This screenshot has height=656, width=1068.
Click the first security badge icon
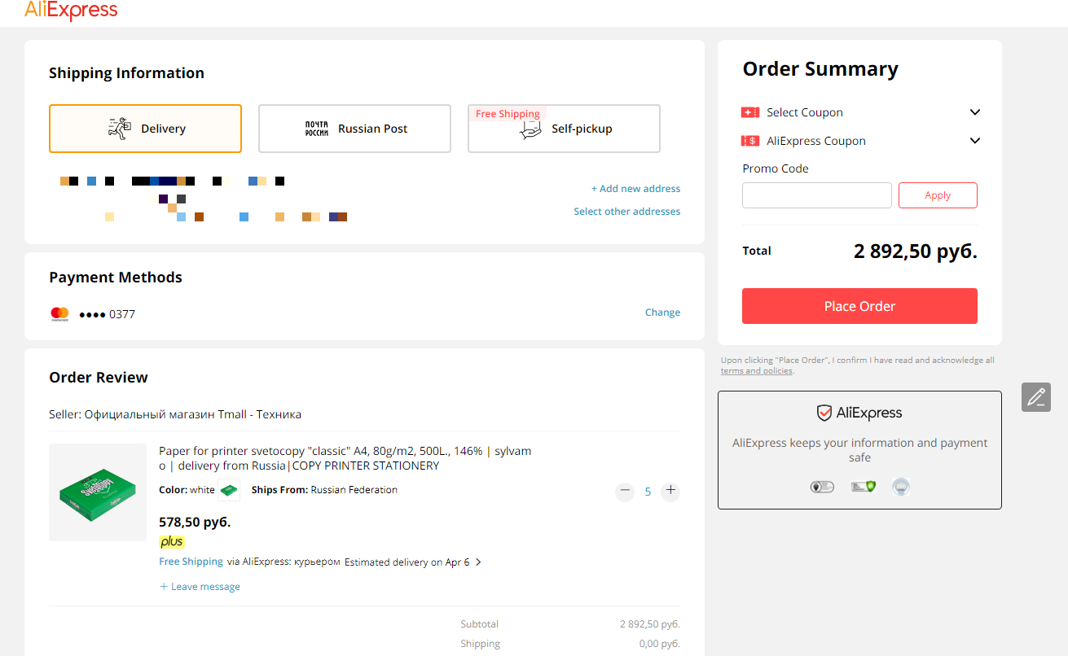click(x=822, y=487)
